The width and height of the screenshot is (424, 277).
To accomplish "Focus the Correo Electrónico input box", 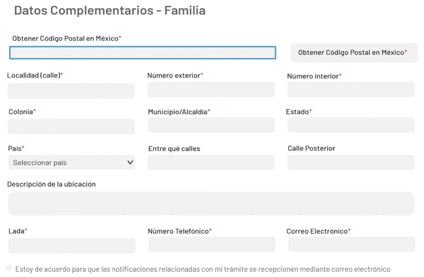I will point(351,244).
